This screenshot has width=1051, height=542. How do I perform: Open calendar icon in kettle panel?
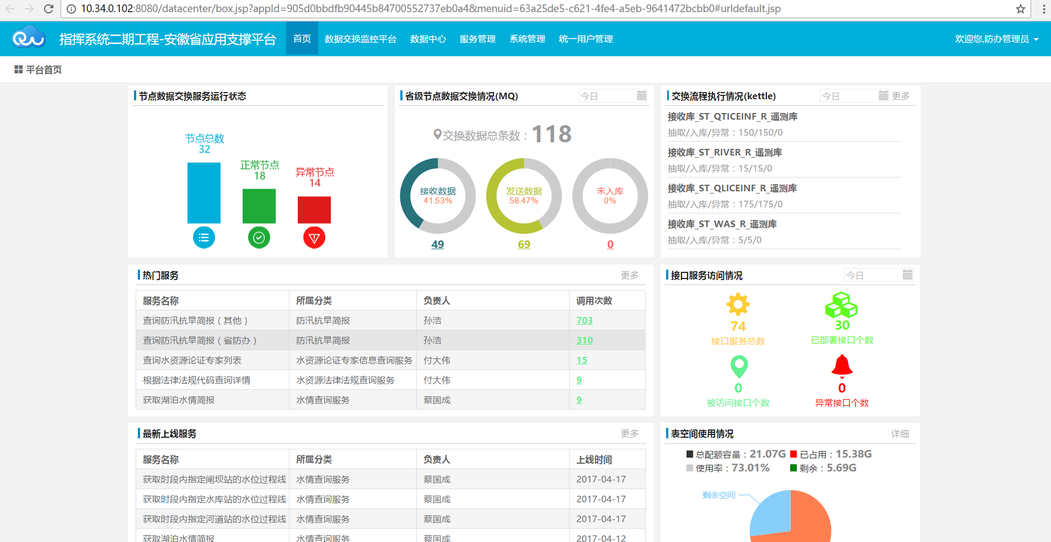pyautogui.click(x=883, y=95)
